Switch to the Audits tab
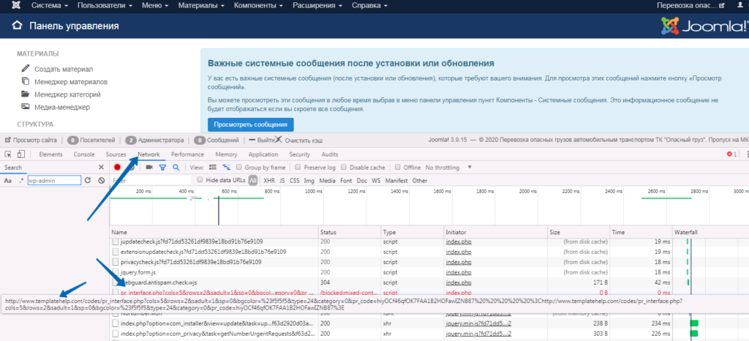 pyautogui.click(x=330, y=154)
